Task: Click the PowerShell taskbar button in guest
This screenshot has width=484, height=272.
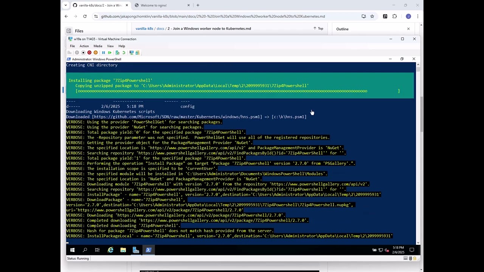Action: tap(148, 250)
